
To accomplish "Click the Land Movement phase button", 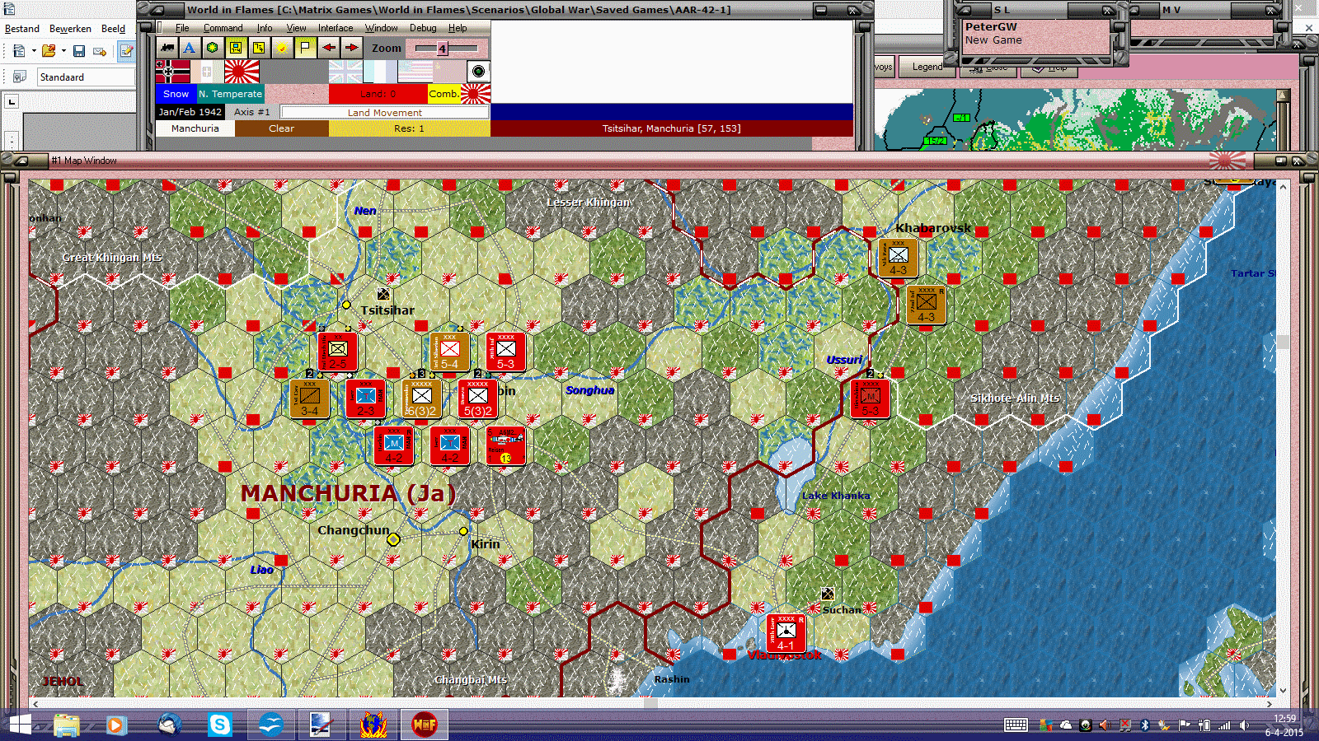I will click(384, 112).
